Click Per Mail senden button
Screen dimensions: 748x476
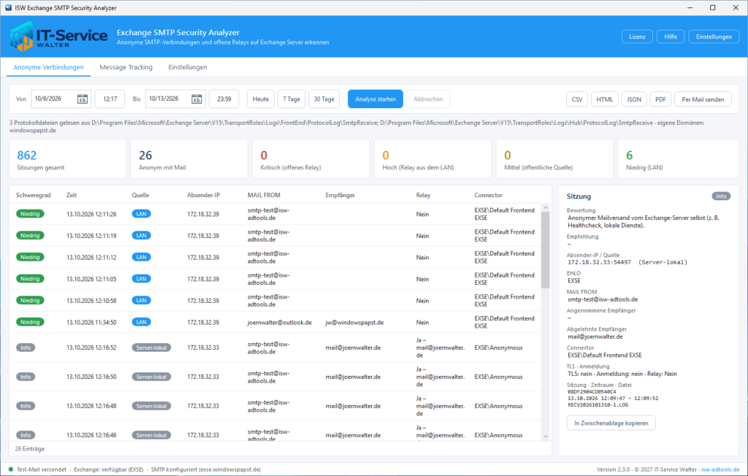click(x=703, y=99)
